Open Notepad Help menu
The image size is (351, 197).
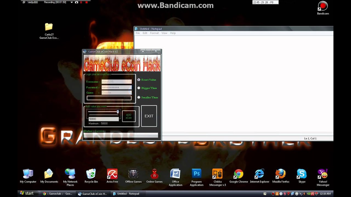[x=173, y=33]
